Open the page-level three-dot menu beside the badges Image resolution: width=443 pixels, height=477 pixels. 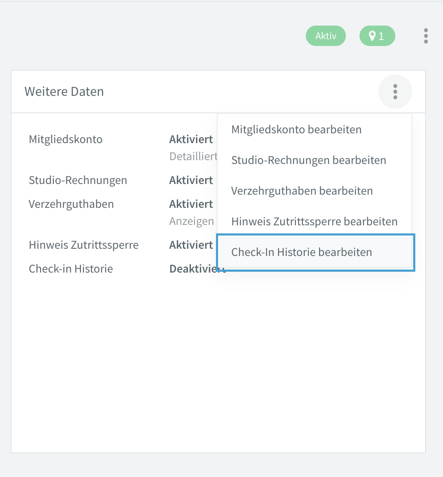coord(426,36)
